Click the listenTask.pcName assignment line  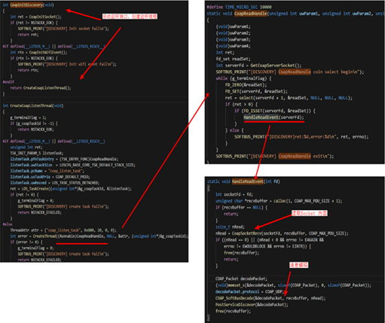pyautogui.click(x=47, y=171)
